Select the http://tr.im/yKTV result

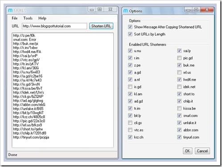[26, 64]
